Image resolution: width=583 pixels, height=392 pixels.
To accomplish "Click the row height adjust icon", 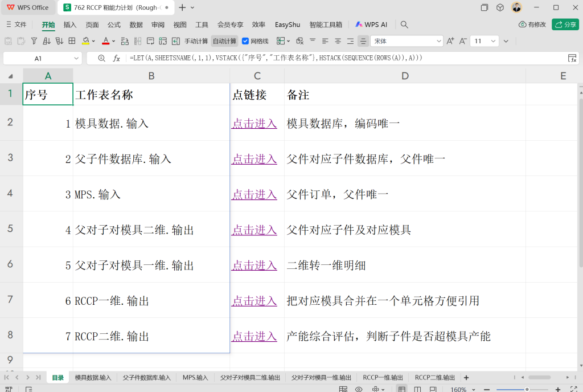I will pyautogui.click(x=125, y=41).
